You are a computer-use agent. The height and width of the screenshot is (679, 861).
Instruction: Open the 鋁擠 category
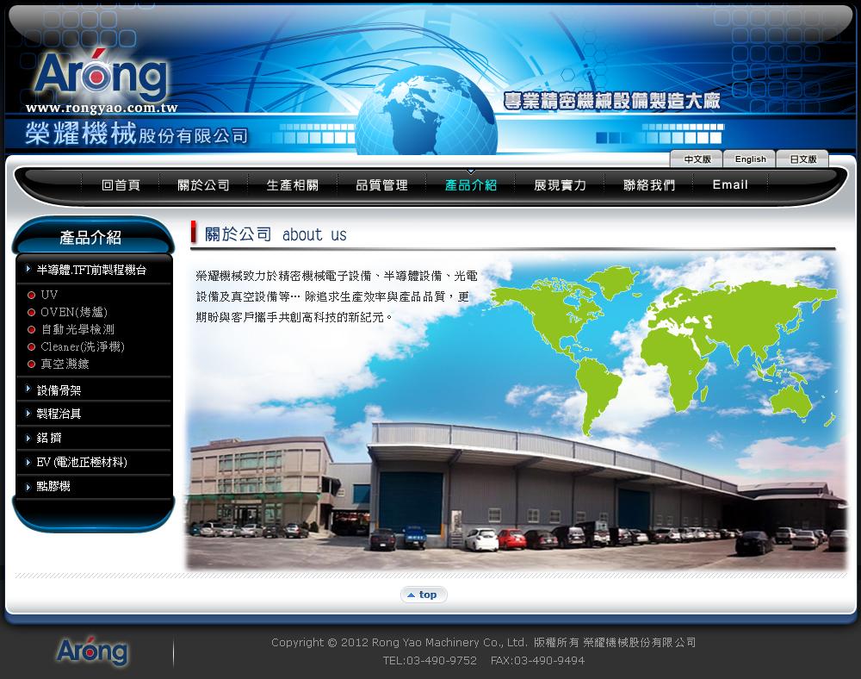pos(49,438)
